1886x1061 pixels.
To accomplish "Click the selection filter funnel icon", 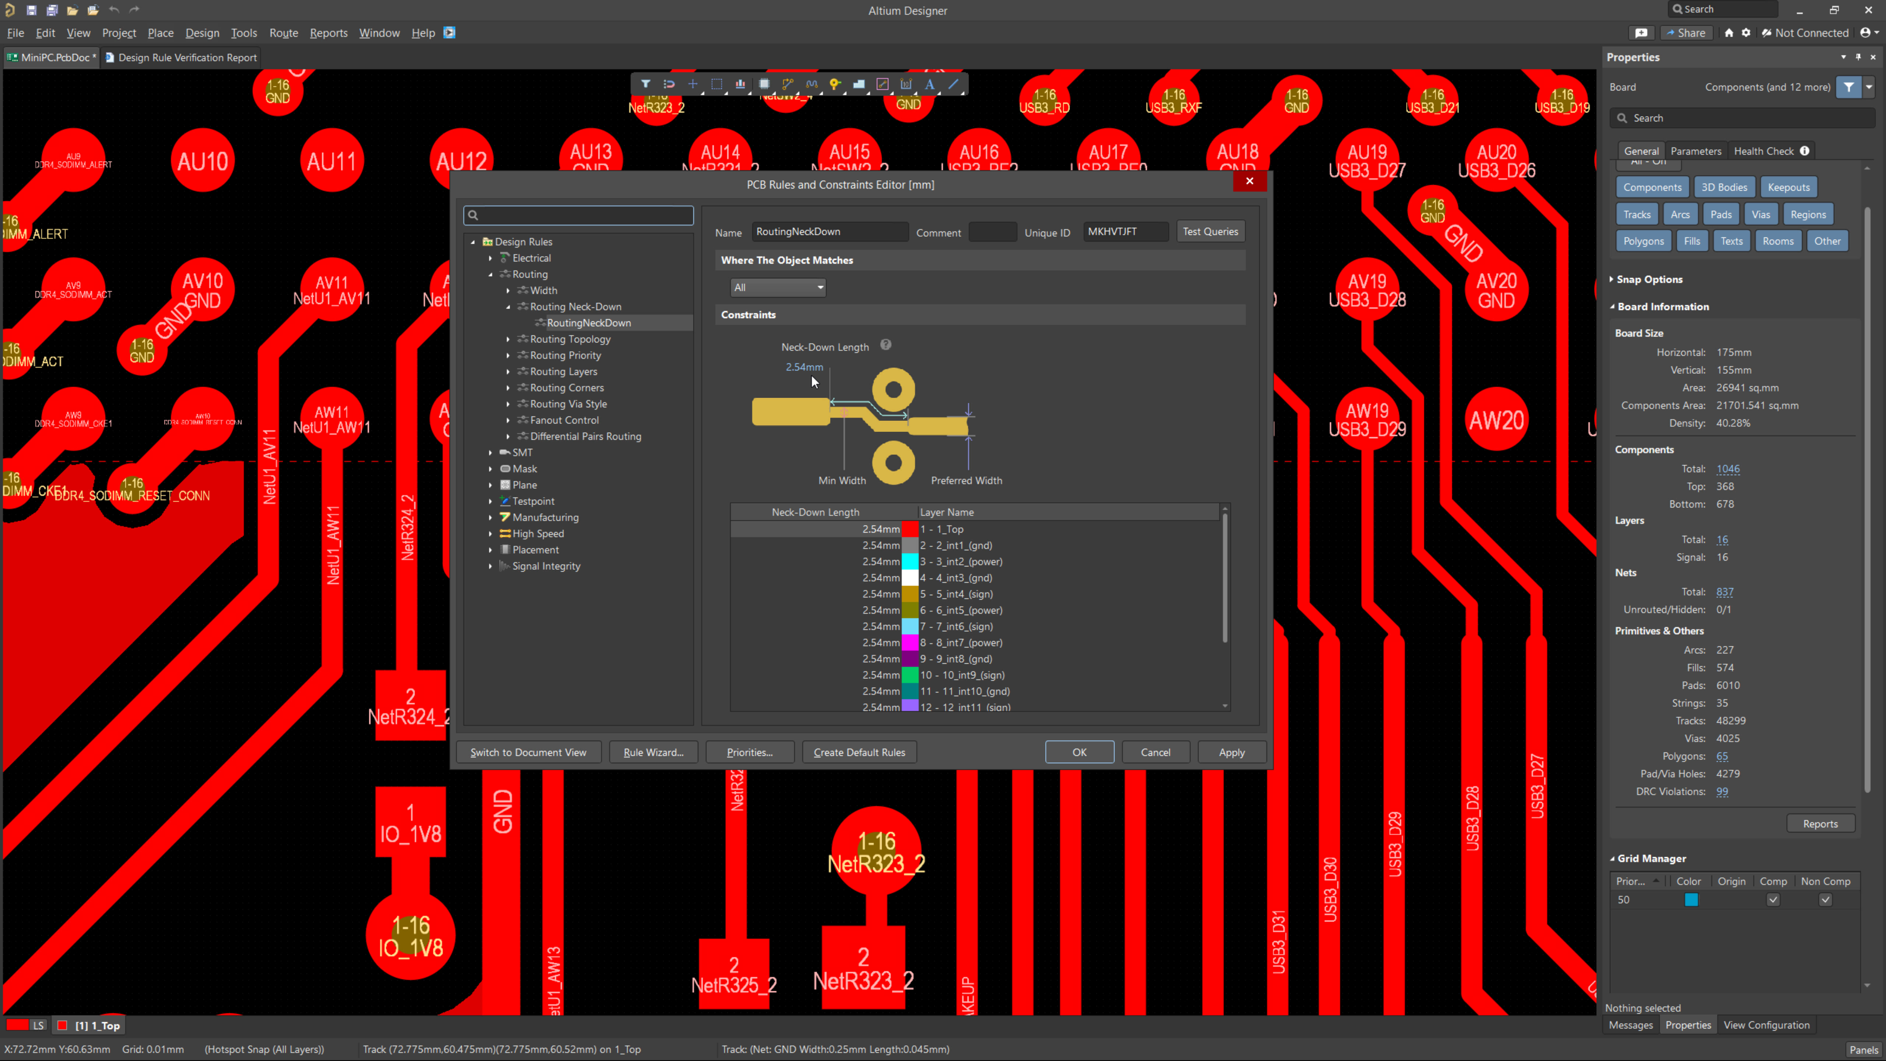I will pos(645,84).
